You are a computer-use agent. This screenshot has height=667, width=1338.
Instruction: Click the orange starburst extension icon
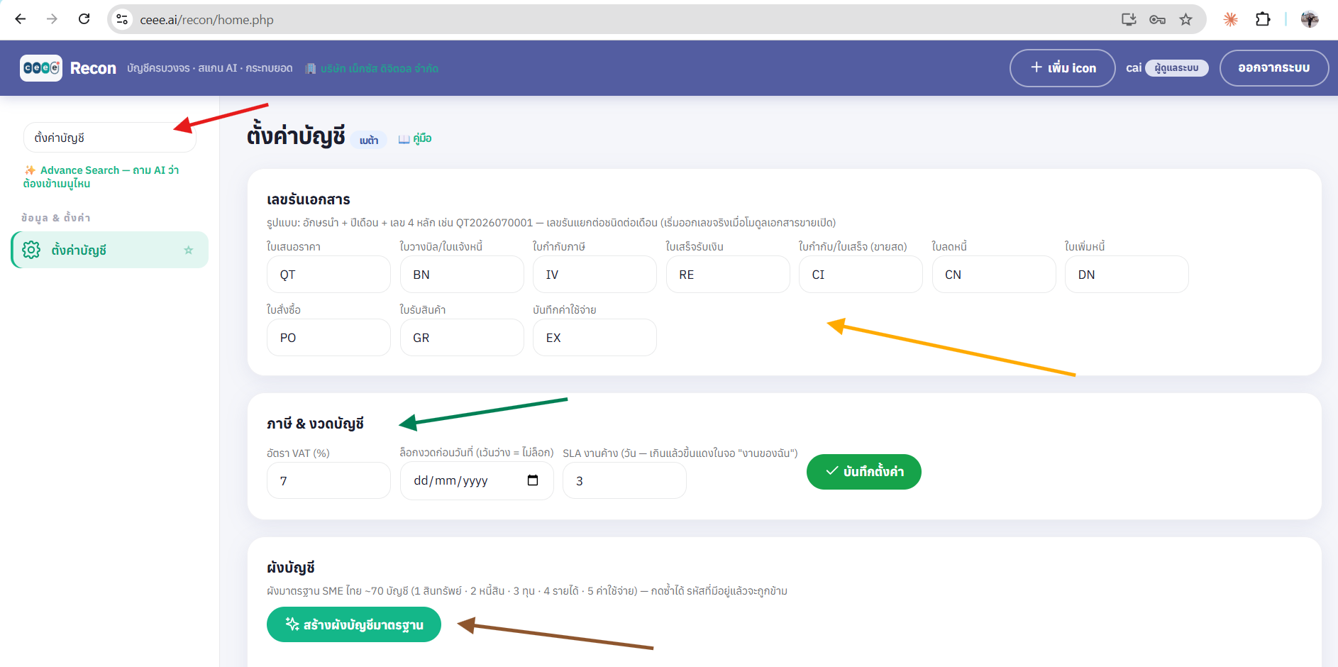click(x=1231, y=19)
